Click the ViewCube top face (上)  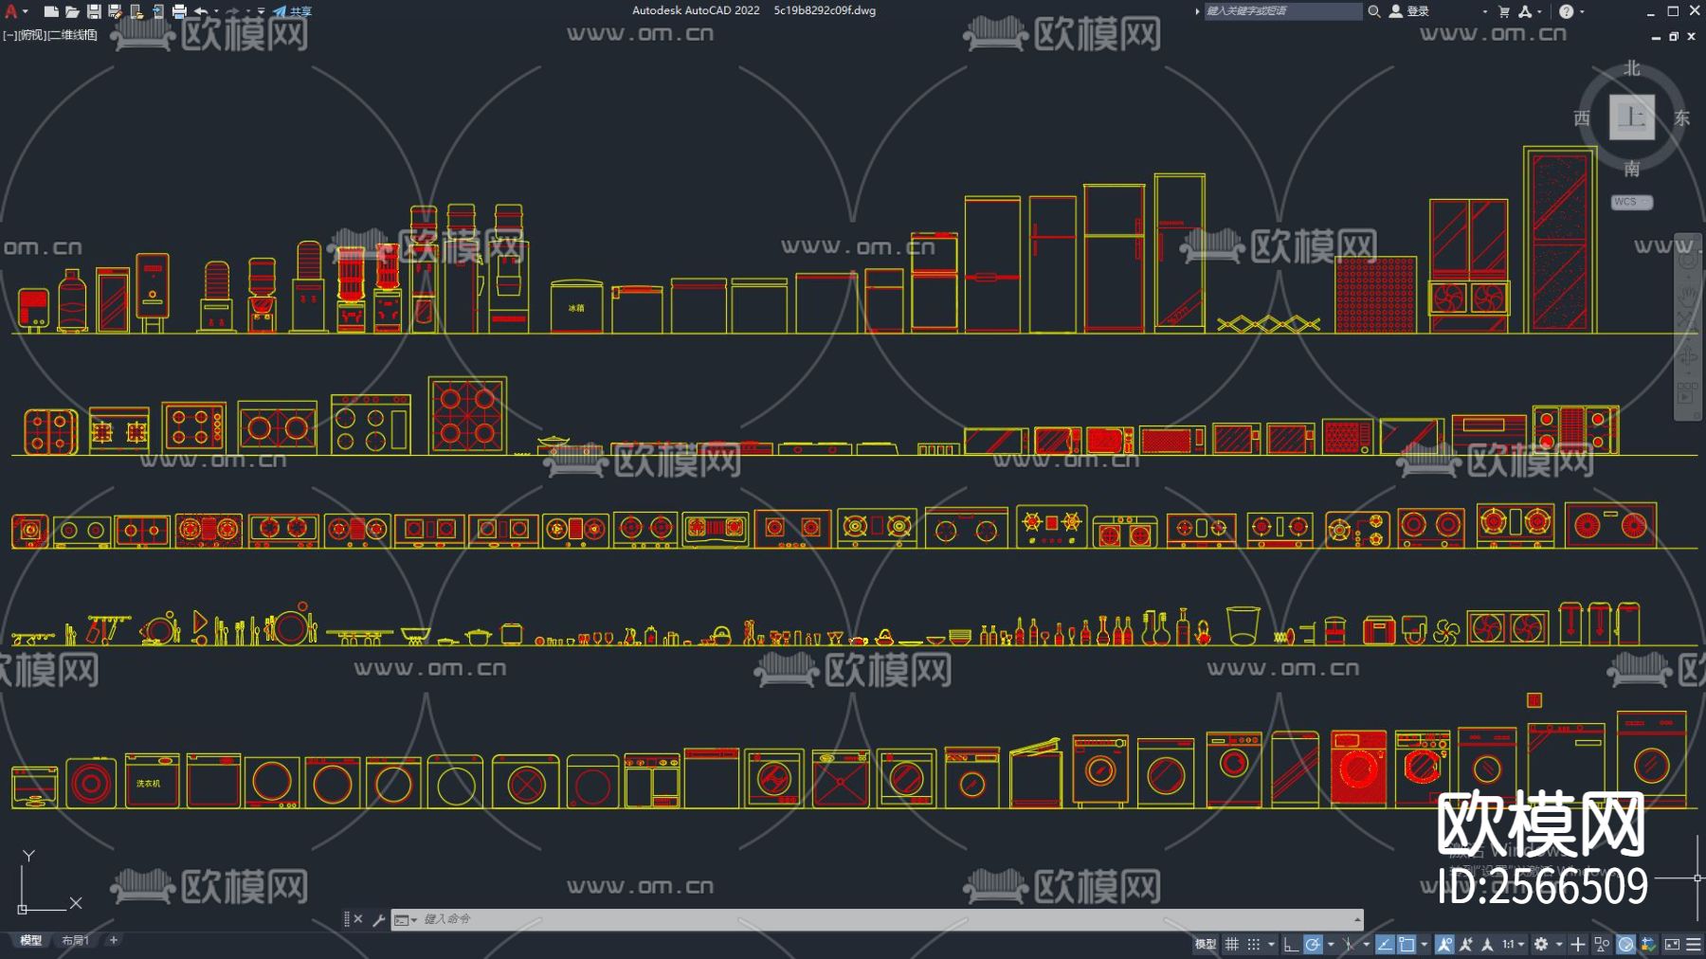point(1632,117)
